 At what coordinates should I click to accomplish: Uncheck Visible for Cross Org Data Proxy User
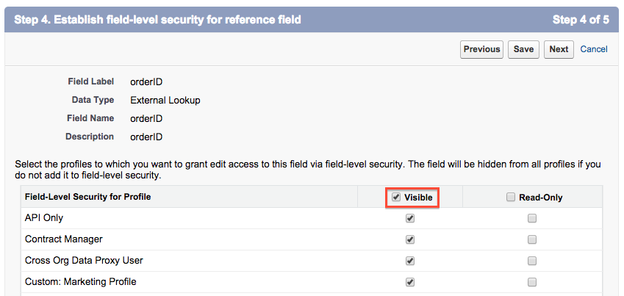point(410,261)
